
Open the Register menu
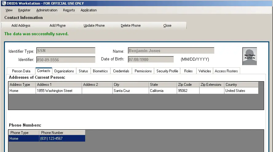pyautogui.click(x=24, y=10)
